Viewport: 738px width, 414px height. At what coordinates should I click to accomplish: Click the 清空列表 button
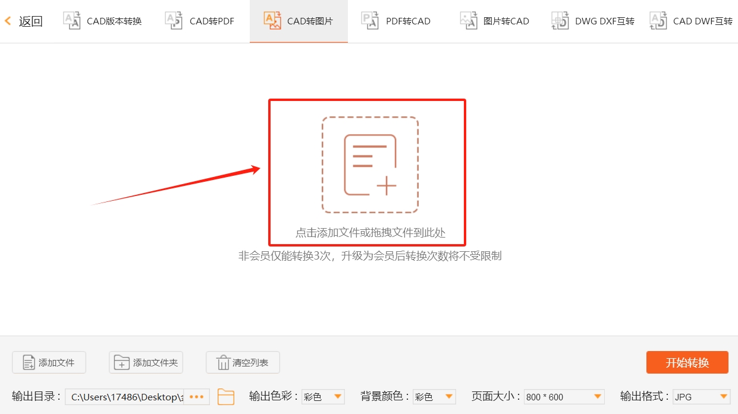pyautogui.click(x=243, y=362)
